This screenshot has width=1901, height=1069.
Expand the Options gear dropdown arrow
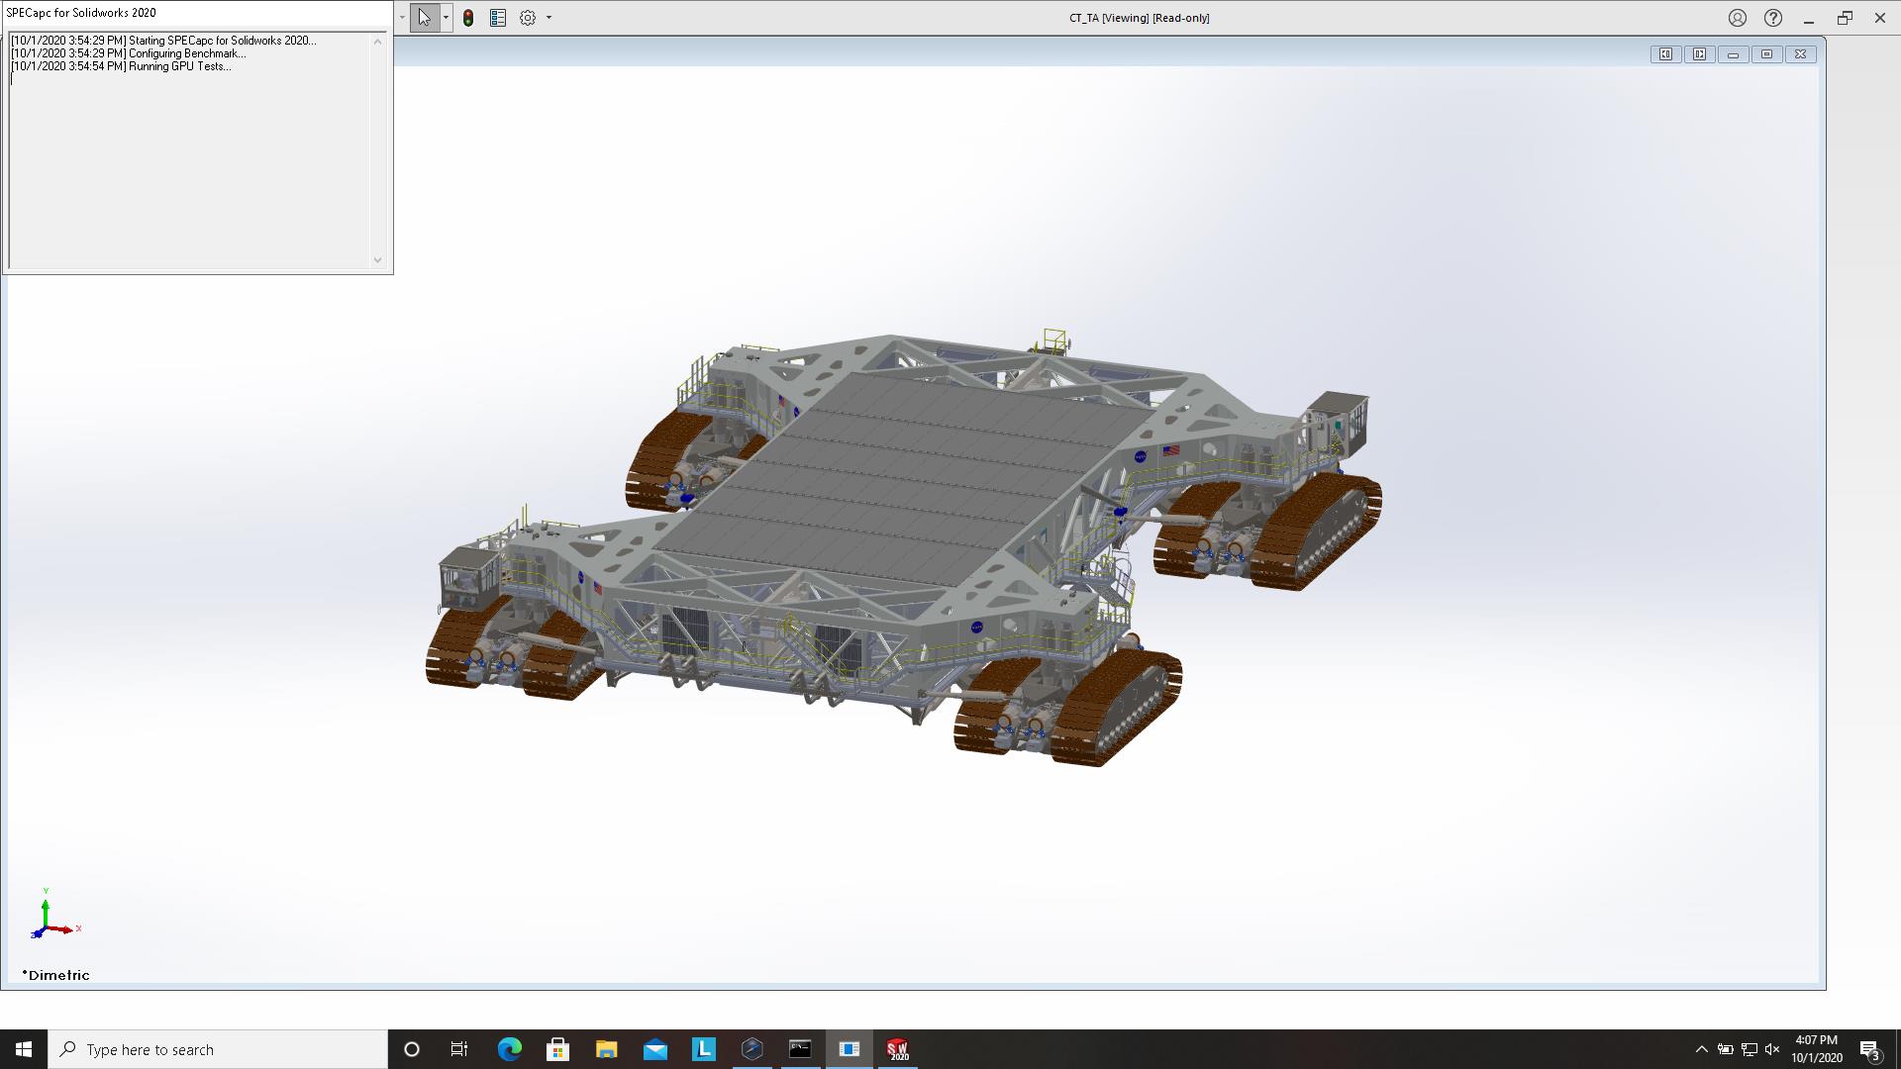click(x=549, y=18)
